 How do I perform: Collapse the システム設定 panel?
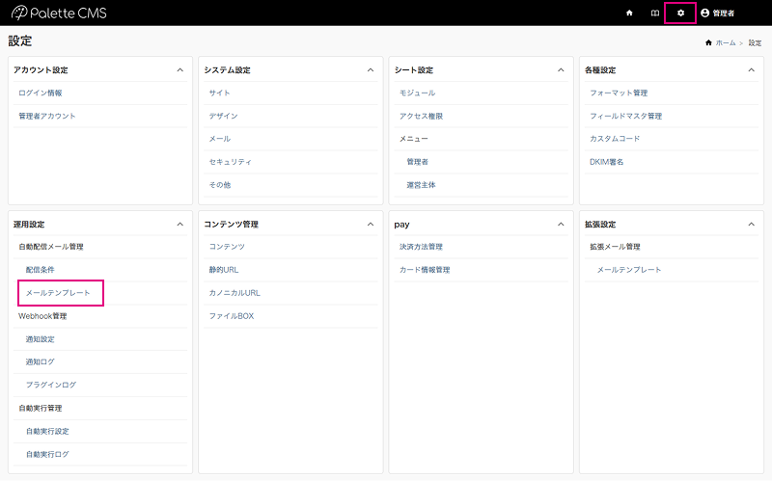click(x=371, y=70)
